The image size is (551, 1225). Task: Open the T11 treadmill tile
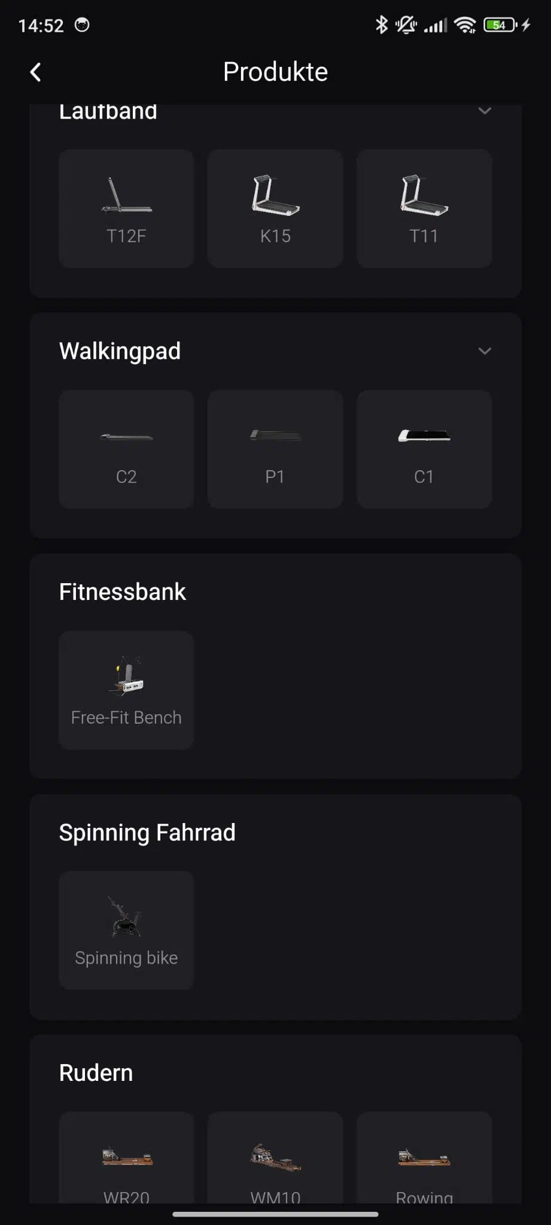424,208
